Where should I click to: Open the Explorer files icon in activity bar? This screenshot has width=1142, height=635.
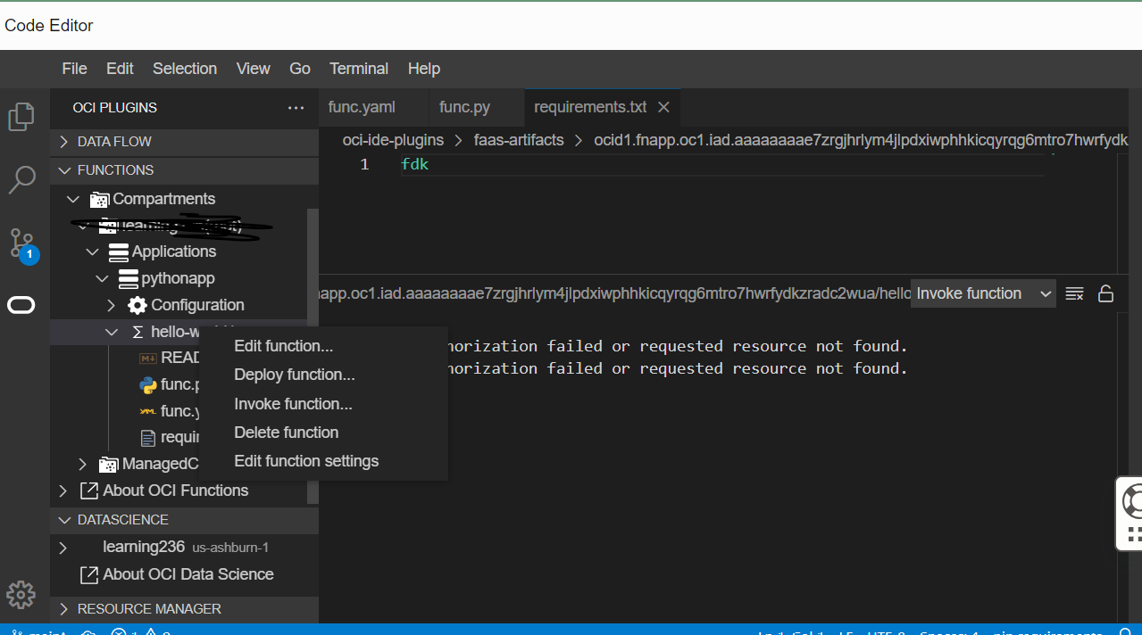(21, 117)
